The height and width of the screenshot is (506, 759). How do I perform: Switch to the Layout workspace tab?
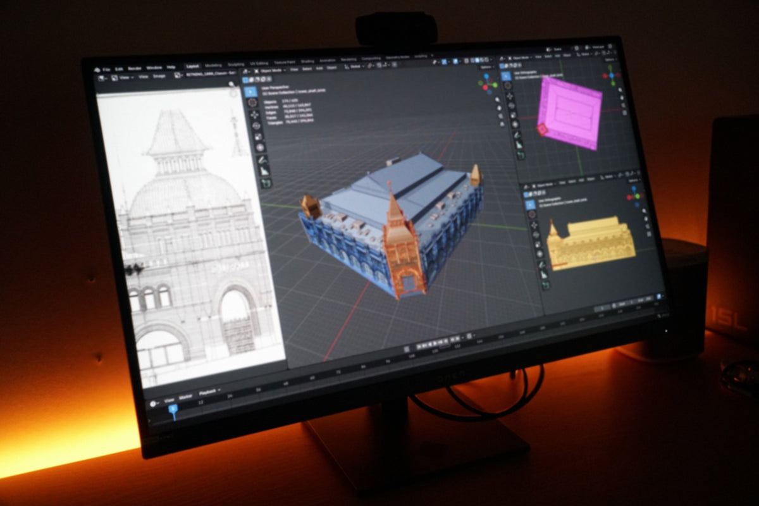pos(192,66)
